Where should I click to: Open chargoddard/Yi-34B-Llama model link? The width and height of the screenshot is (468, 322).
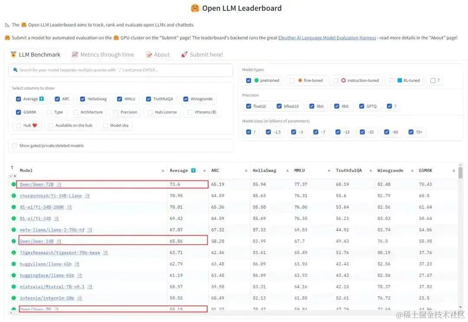[51, 196]
